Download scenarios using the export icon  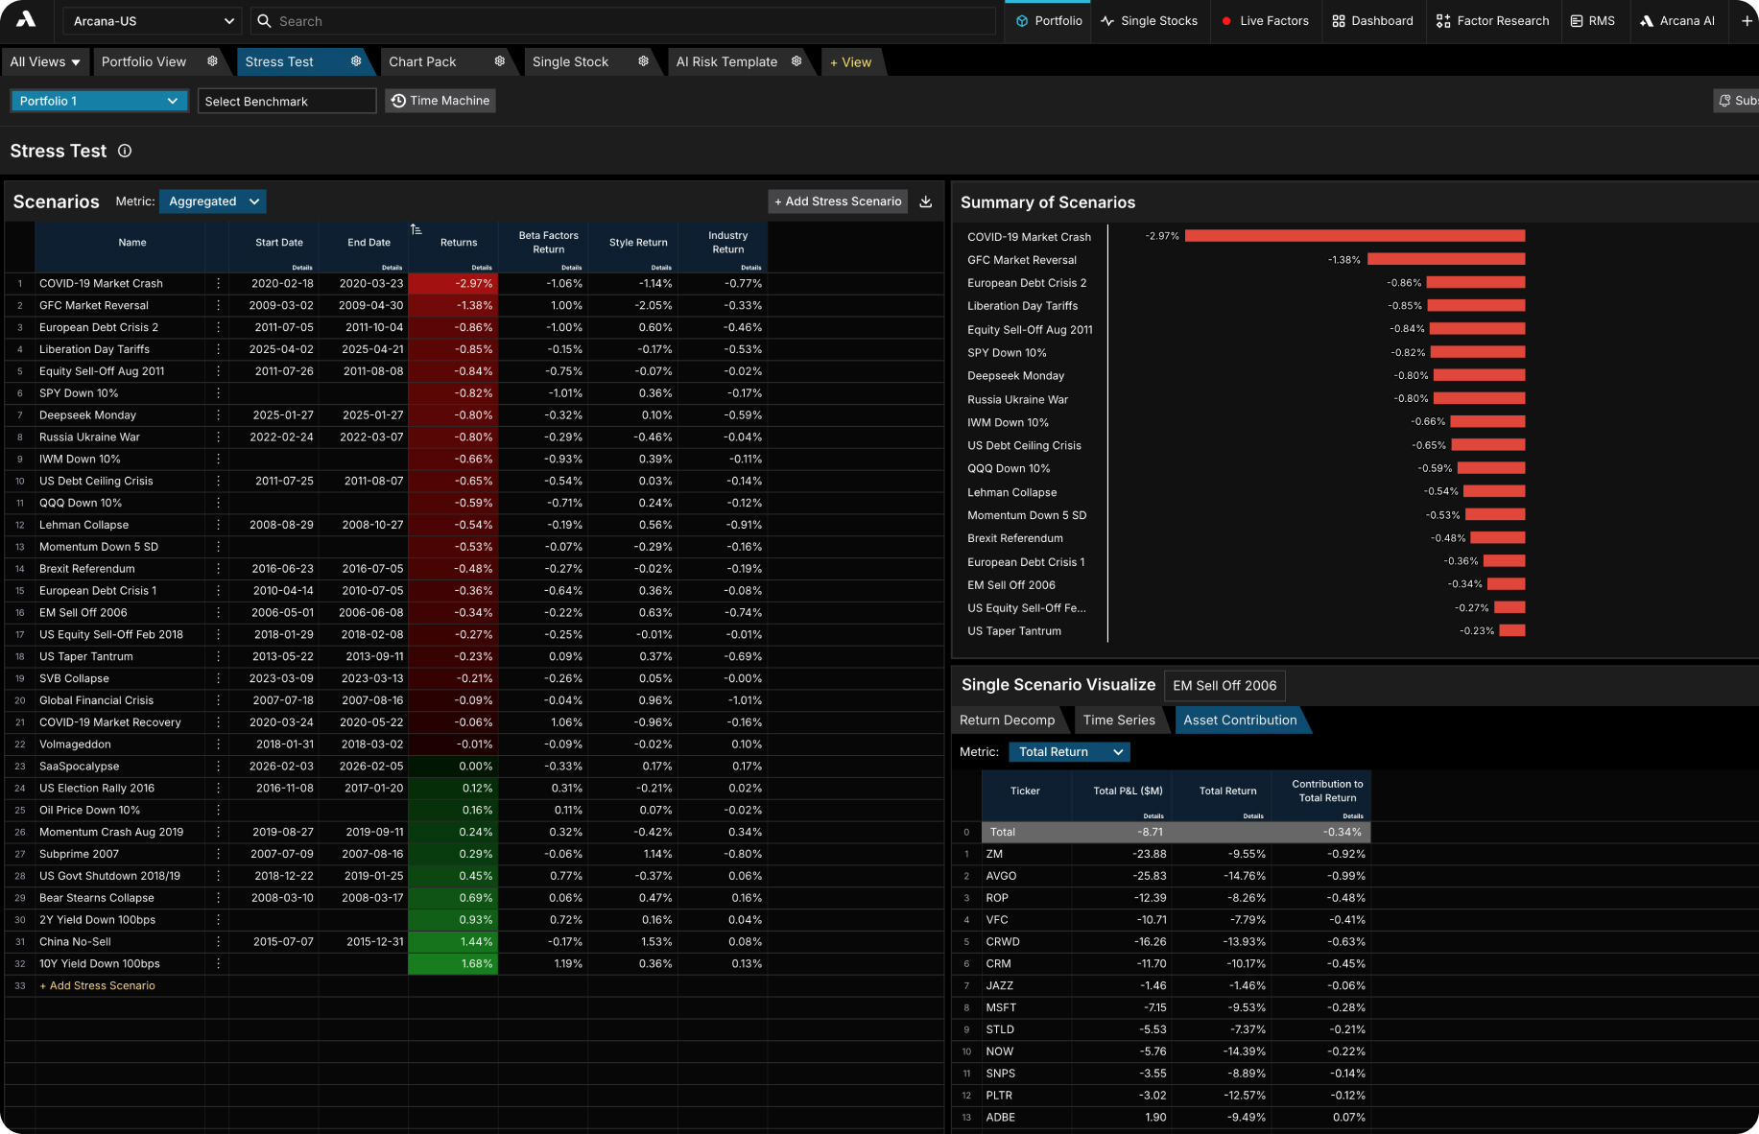point(926,201)
